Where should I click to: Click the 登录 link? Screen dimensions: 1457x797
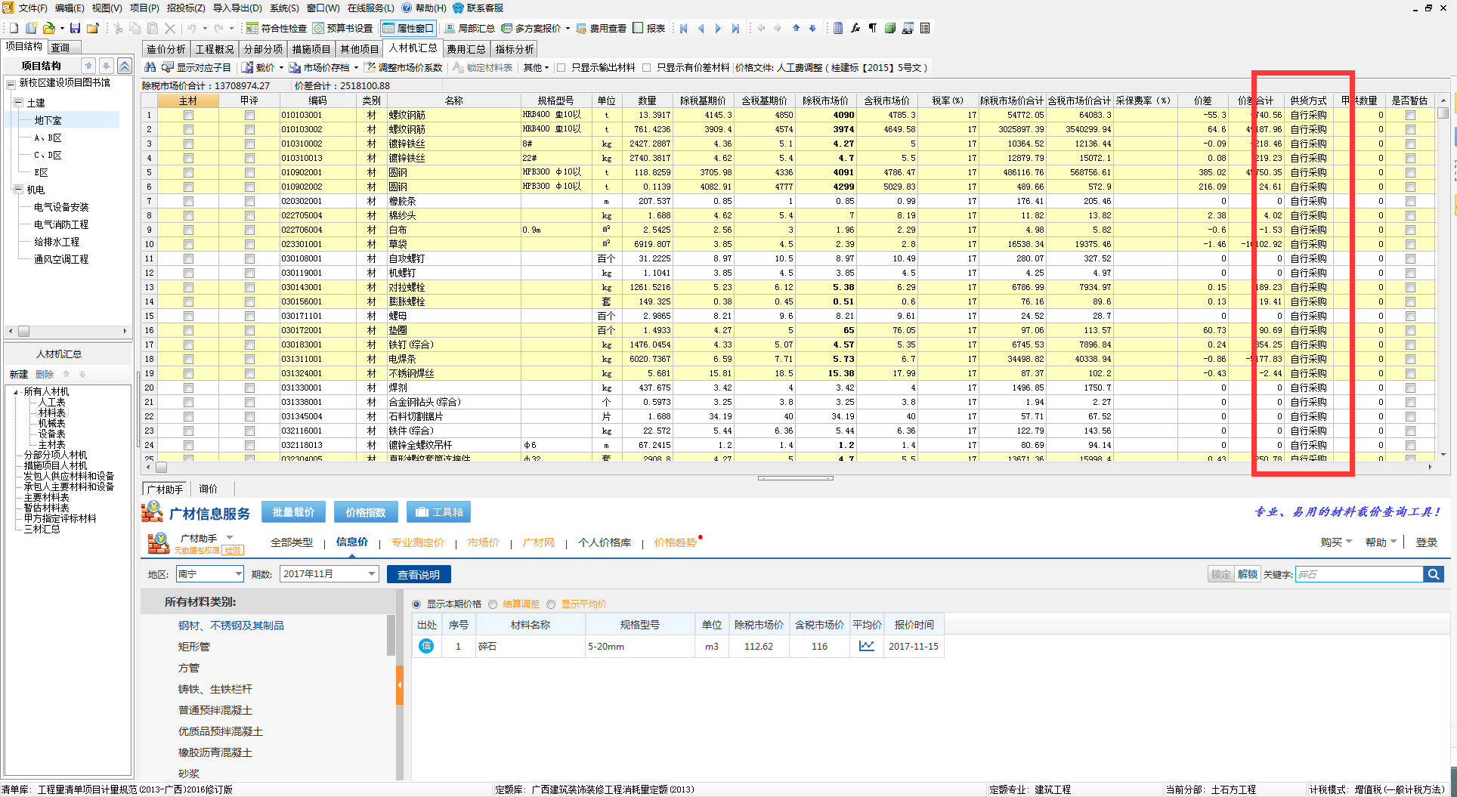[1426, 542]
